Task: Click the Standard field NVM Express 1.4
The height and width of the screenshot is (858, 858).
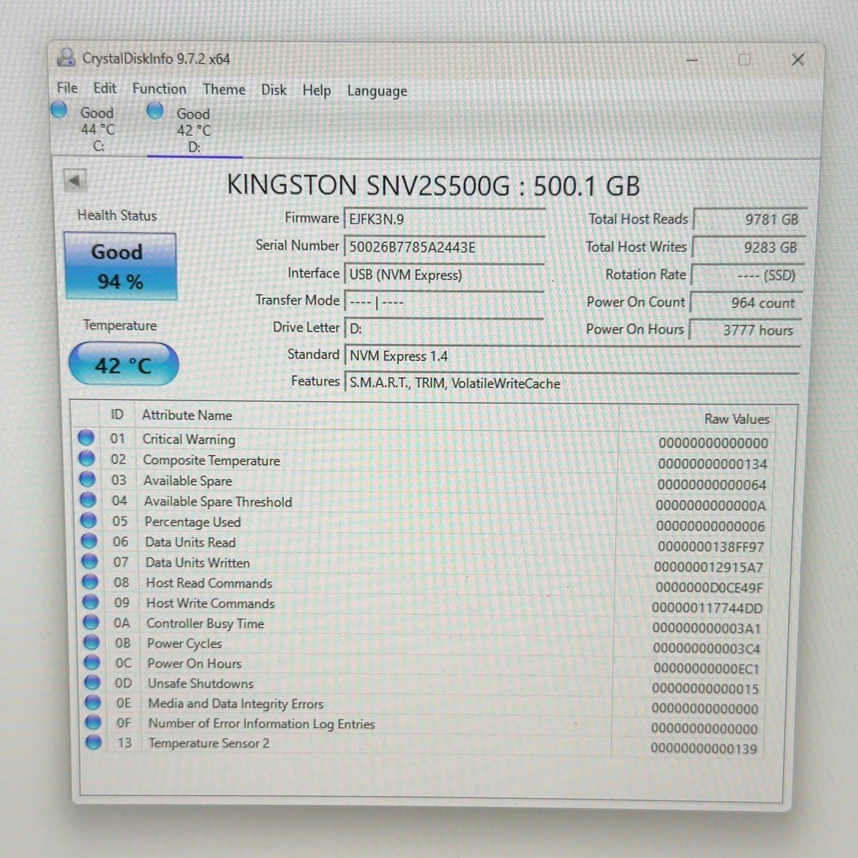Action: pos(572,356)
